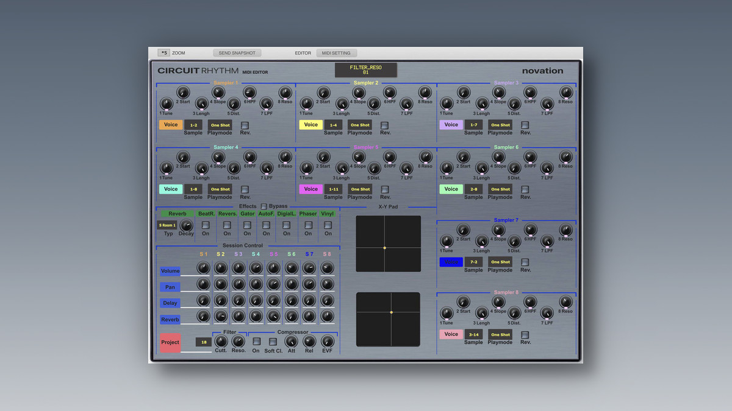This screenshot has height=411, width=732.
Task: Open the Sampler 3 Sample selector 1-7
Action: click(473, 125)
